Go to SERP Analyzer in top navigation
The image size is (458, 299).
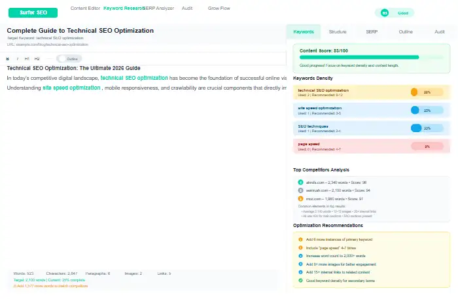point(158,8)
